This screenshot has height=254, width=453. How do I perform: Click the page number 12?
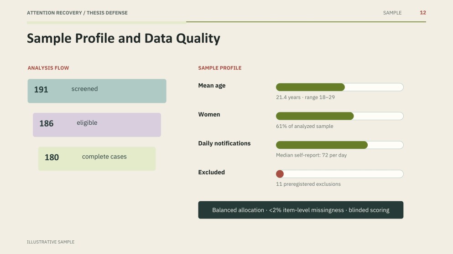423,13
